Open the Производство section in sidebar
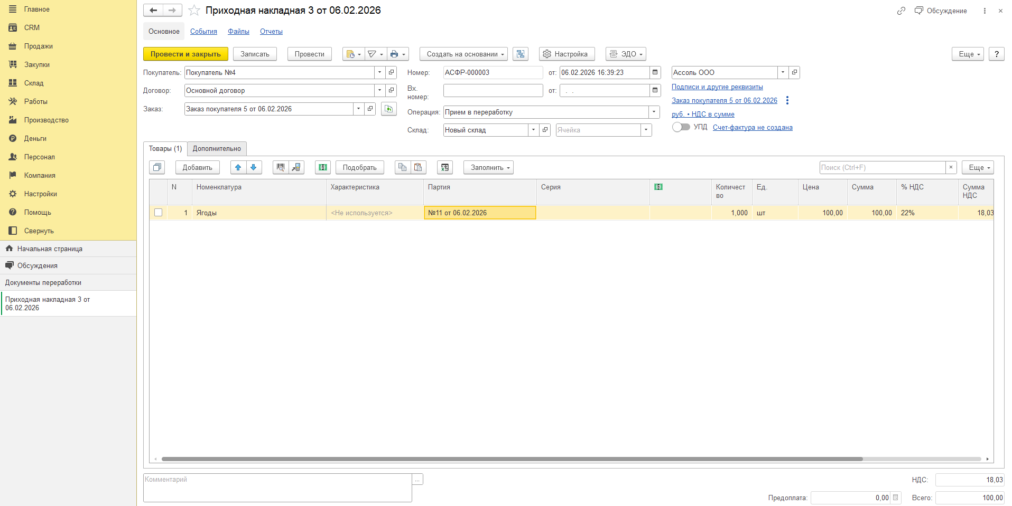This screenshot has width=1012, height=506. point(47,120)
